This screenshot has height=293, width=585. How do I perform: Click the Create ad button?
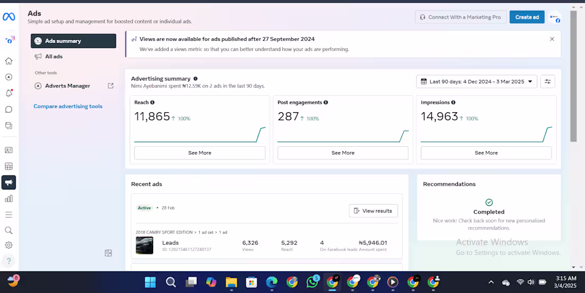pyautogui.click(x=526, y=17)
